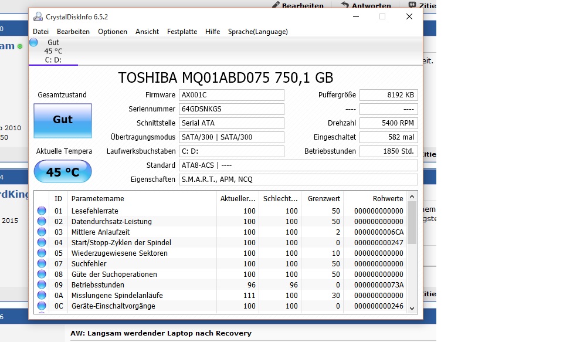The width and height of the screenshot is (563, 342).
Task: Click raw value 000000000246
Action: [379, 306]
